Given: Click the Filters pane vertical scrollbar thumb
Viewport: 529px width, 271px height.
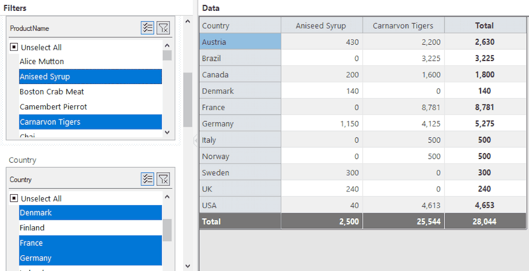Looking at the screenshot, I should tap(188, 99).
